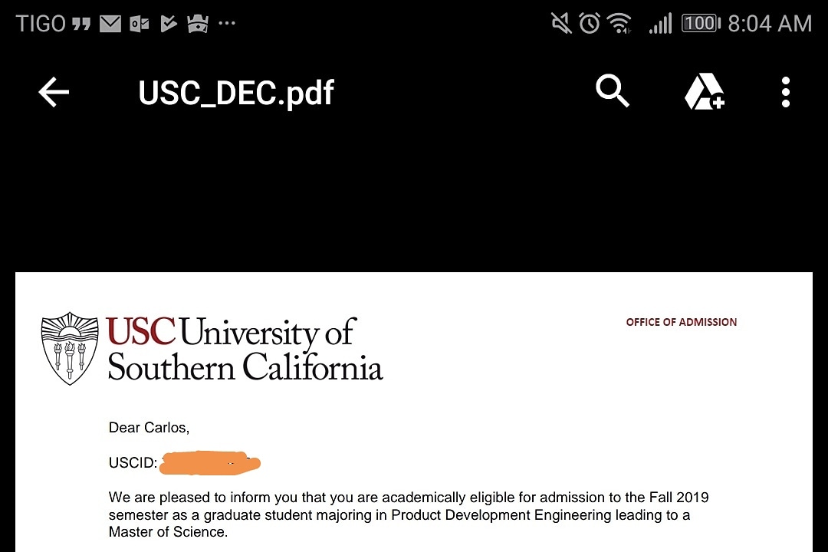Tap the Wi-Fi status icon
Image resolution: width=828 pixels, height=552 pixels.
(x=621, y=23)
